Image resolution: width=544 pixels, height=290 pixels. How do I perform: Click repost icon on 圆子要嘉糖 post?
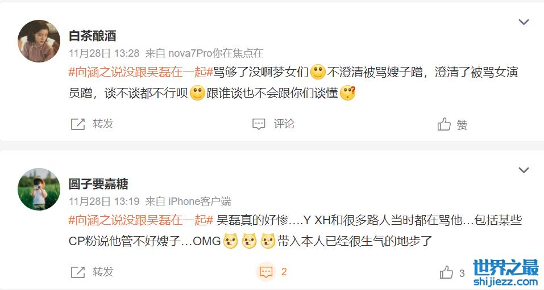(78, 272)
